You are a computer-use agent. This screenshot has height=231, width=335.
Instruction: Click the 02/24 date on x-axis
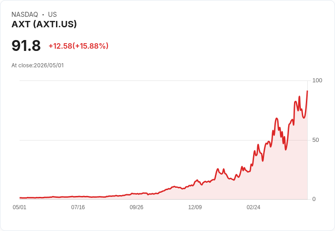pos(254,207)
